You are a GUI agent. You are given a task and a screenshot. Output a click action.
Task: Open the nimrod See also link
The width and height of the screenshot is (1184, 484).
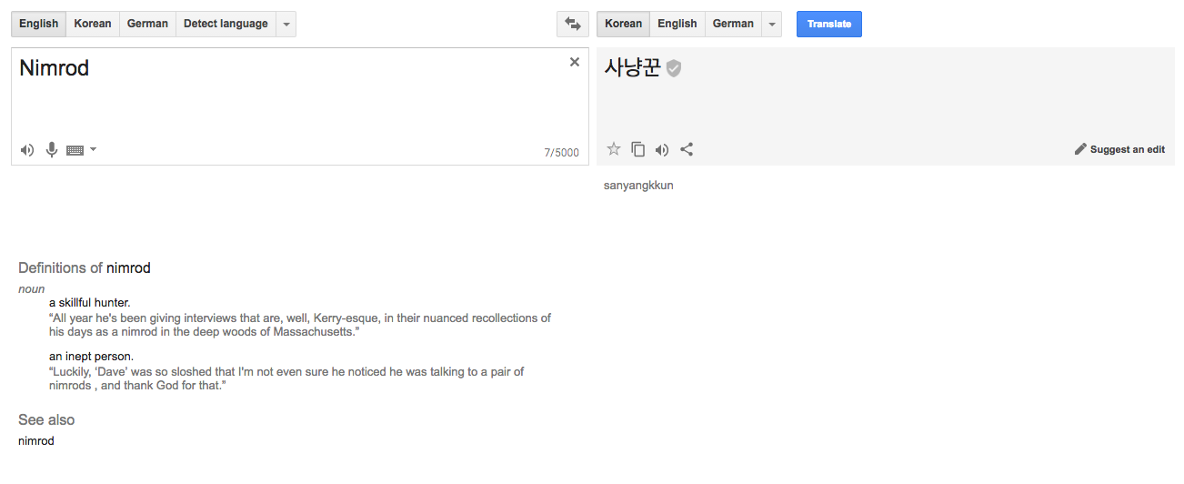point(36,441)
